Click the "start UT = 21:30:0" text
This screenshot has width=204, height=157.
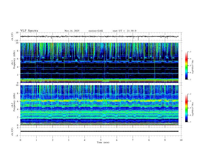pyautogui.click(x=124, y=31)
